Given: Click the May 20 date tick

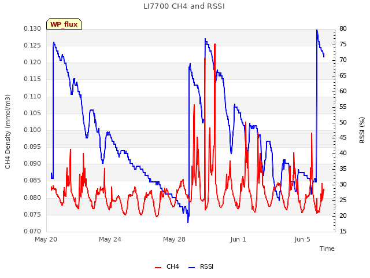Looking at the screenshot, I should tap(46, 239).
